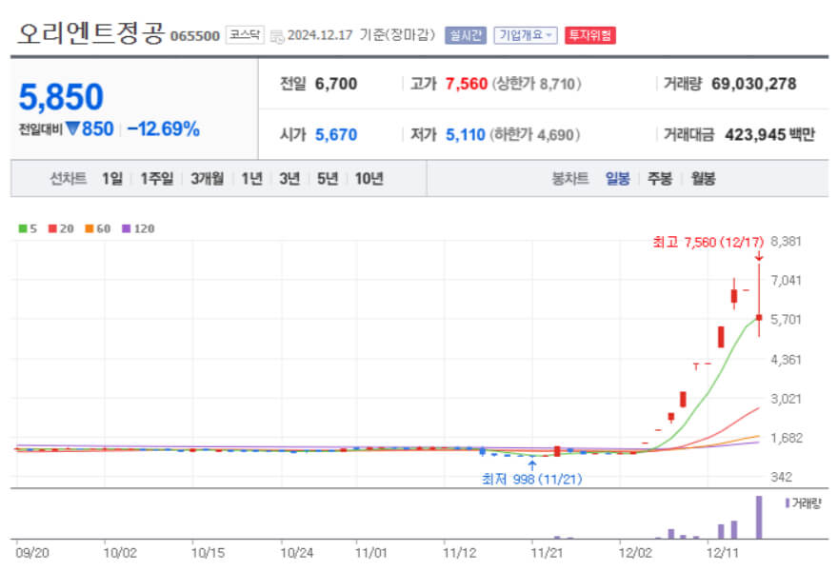This screenshot has height=571, width=838.
Task: Click the tallest volume bar
Action: 759,517
